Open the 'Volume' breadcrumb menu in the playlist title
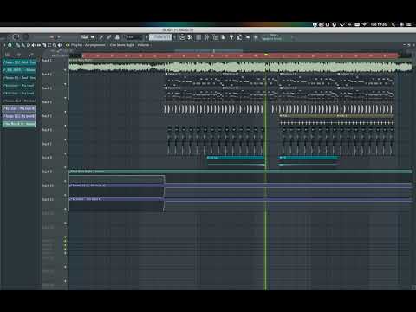The image size is (416, 312). pyautogui.click(x=143, y=45)
